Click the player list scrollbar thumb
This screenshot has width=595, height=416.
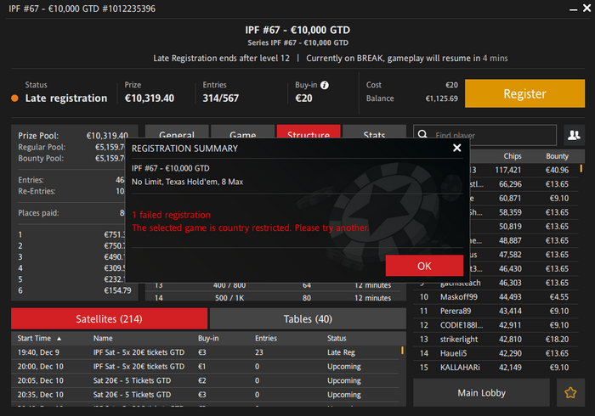pyautogui.click(x=581, y=168)
